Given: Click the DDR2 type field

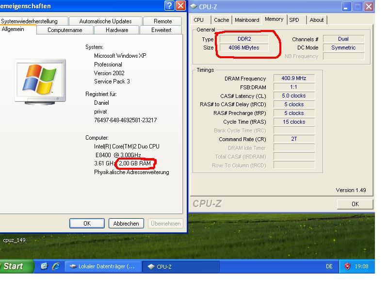Looking at the screenshot, I should click(244, 39).
